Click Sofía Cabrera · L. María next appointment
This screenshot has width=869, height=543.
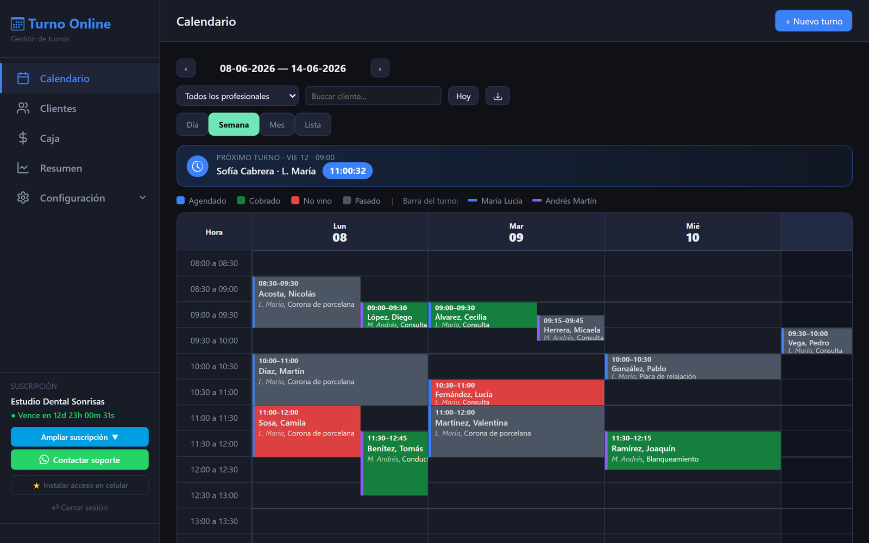(x=266, y=171)
